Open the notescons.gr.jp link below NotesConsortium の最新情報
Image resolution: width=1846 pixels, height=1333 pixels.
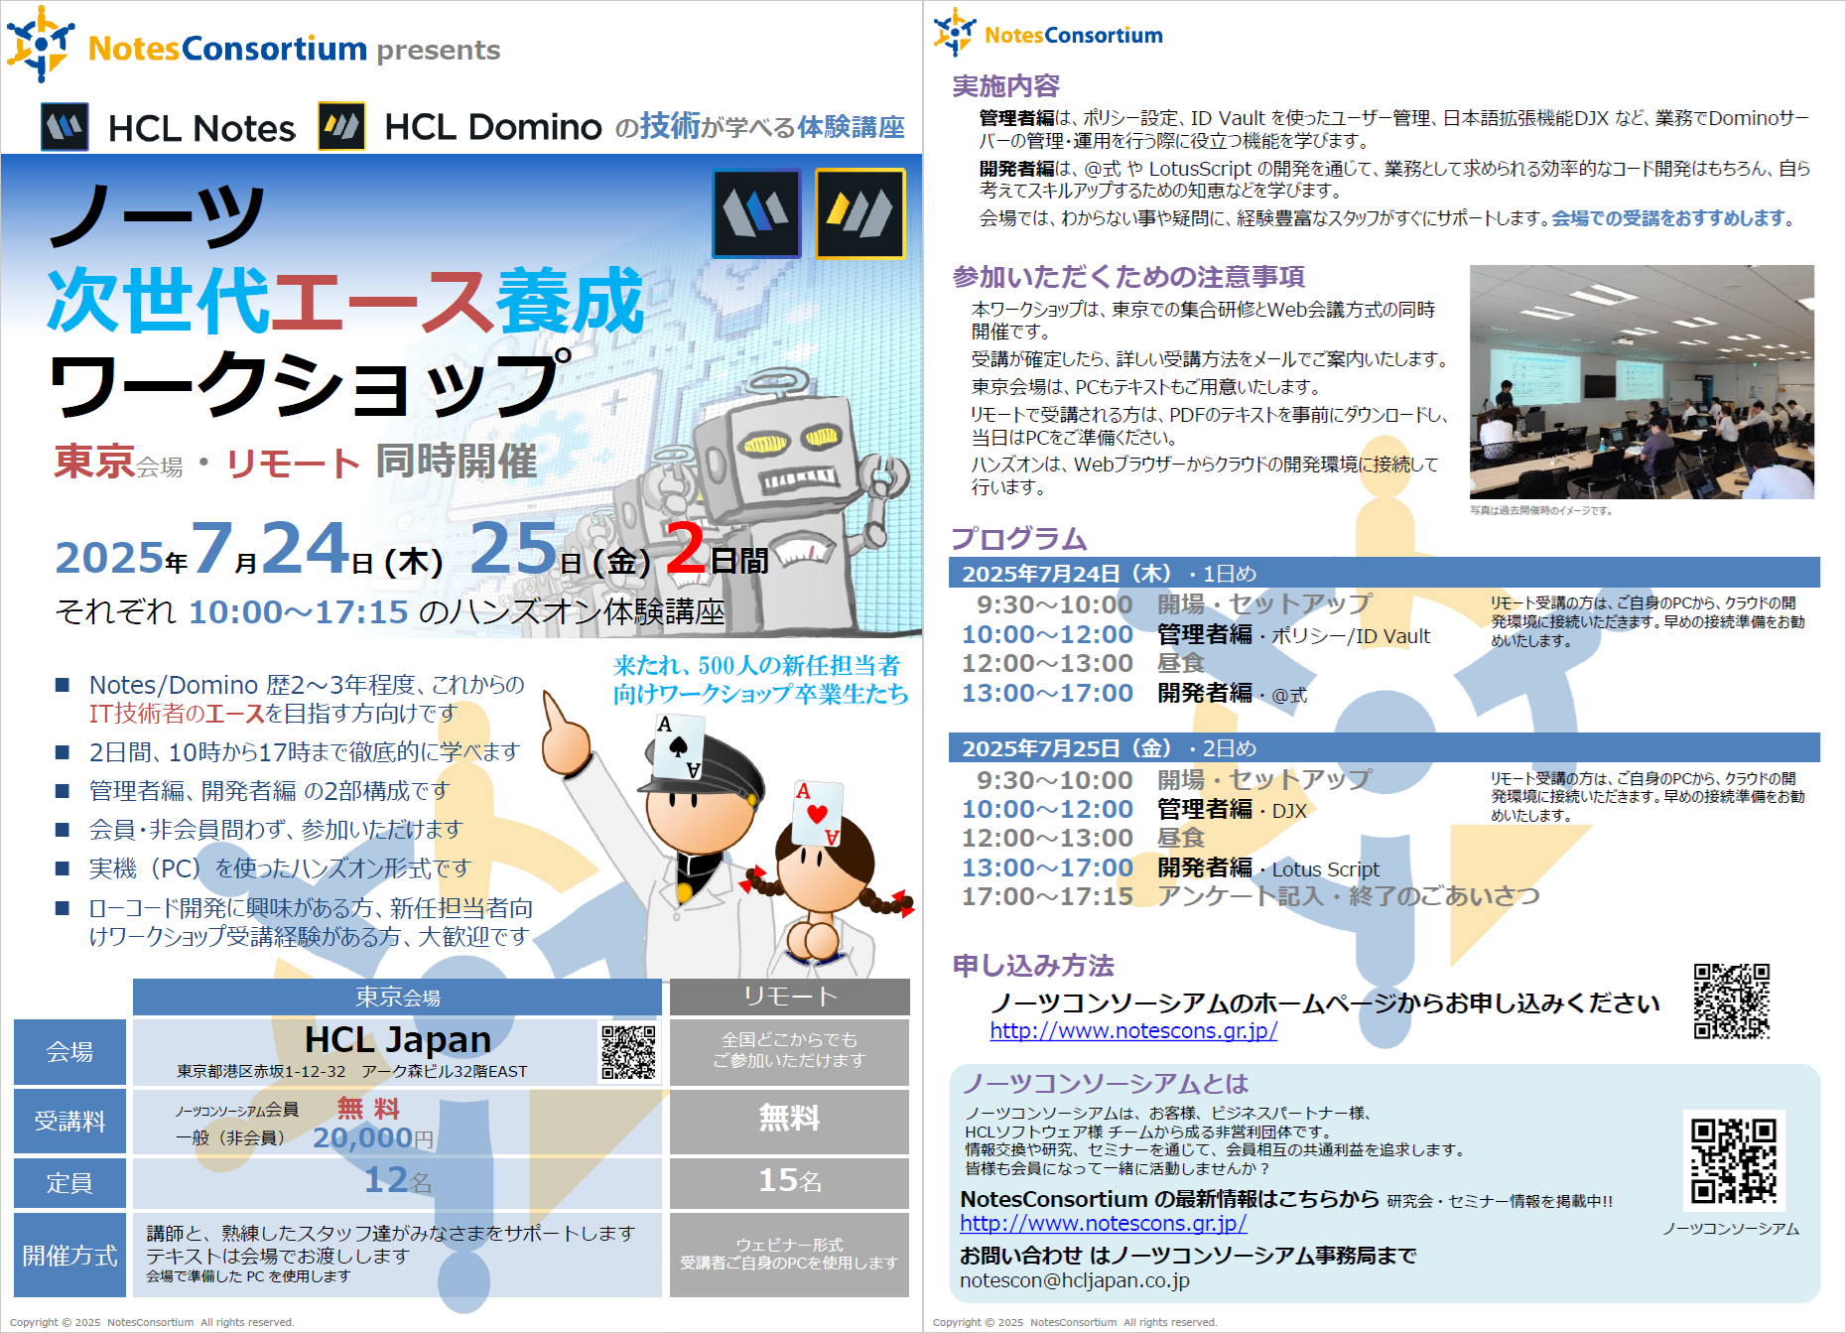click(1104, 1224)
